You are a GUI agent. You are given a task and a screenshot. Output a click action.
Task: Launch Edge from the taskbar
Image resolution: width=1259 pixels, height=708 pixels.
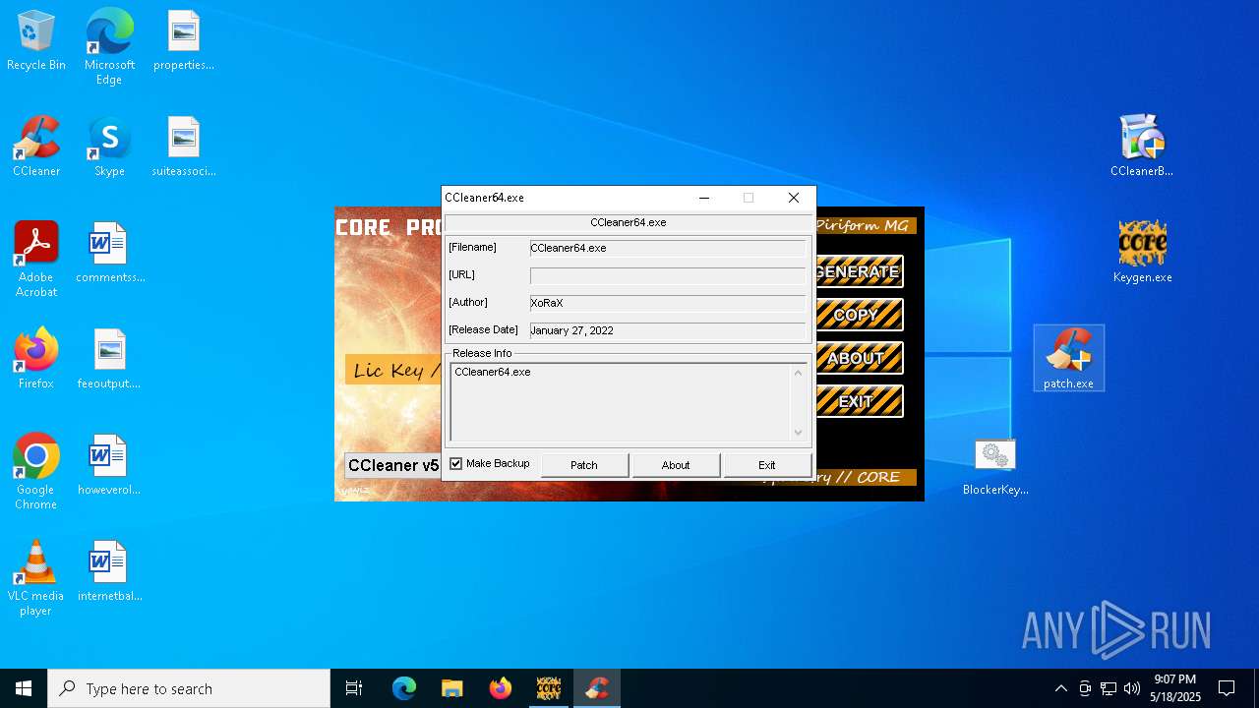404,688
